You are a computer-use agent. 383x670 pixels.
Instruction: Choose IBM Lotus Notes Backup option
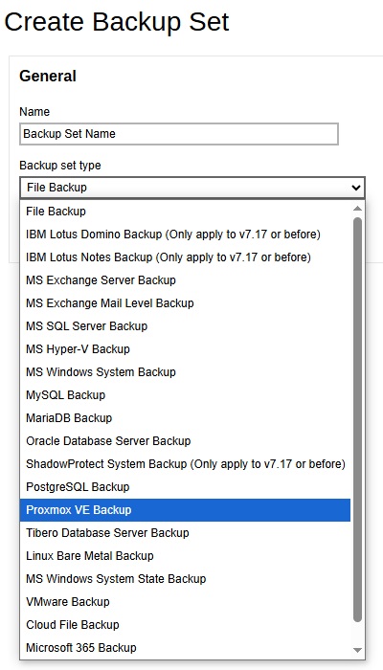point(185,257)
